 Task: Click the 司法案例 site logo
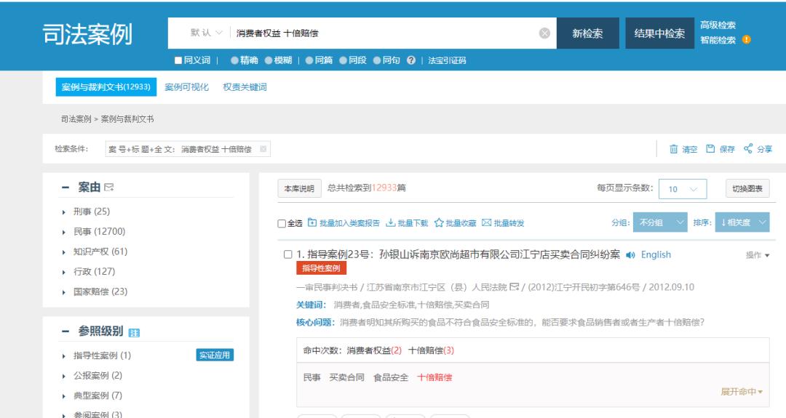88,34
